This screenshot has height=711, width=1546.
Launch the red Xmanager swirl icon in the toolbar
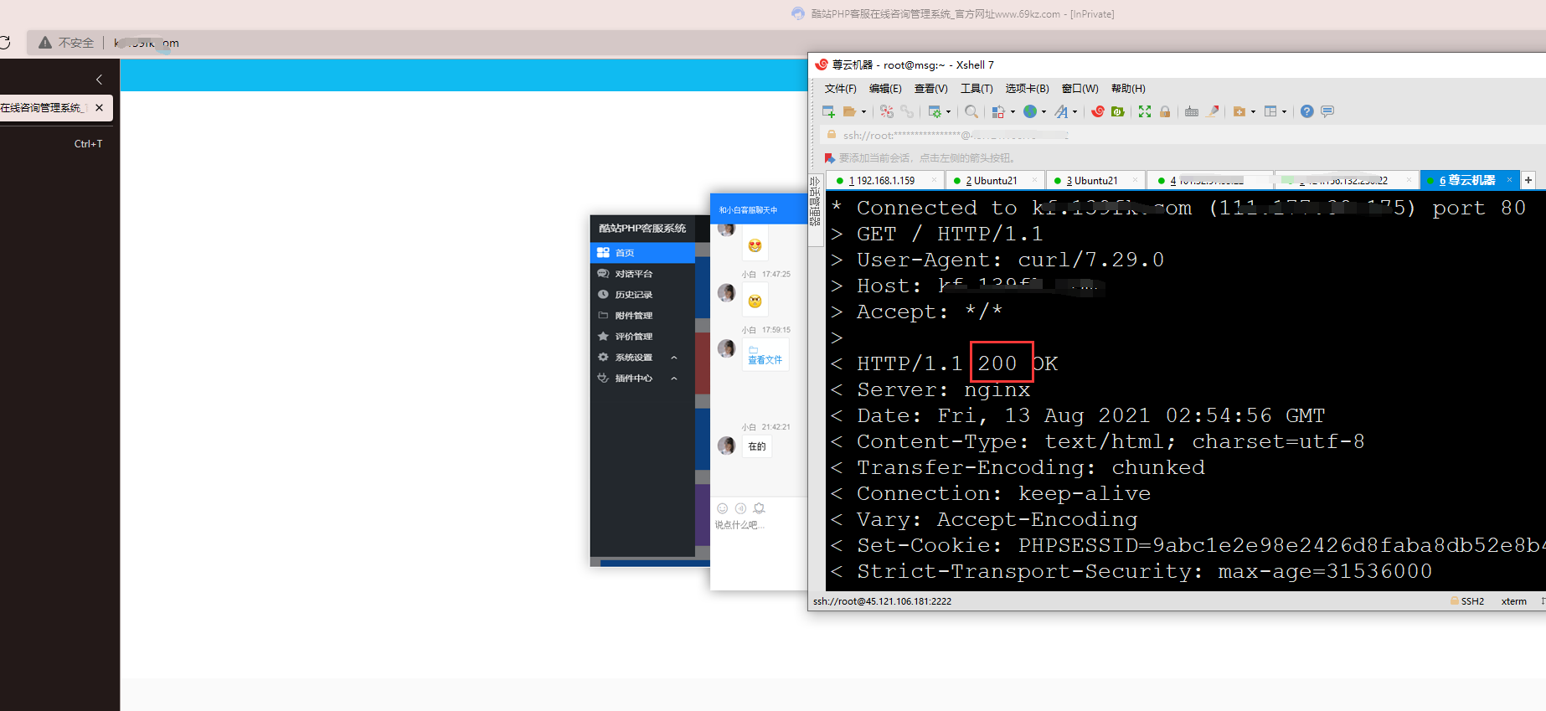1098,111
